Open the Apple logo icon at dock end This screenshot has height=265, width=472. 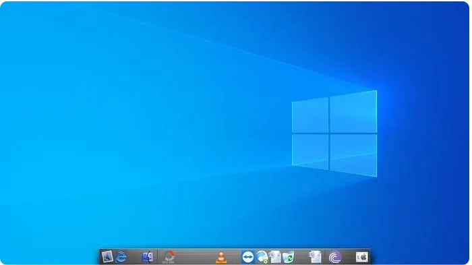click(x=362, y=257)
